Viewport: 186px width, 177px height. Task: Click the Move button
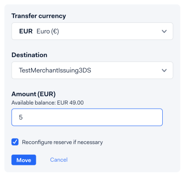(24, 160)
